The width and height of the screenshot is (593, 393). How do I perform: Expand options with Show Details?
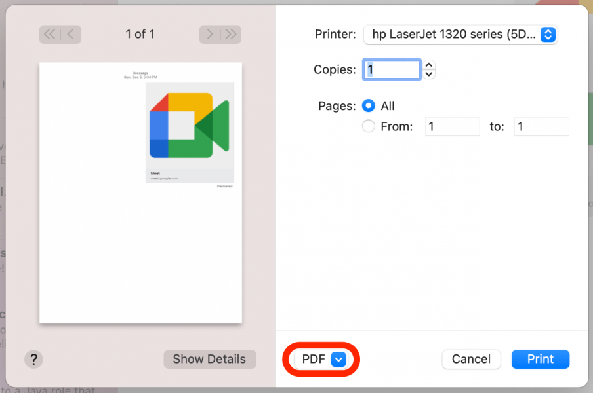click(209, 359)
